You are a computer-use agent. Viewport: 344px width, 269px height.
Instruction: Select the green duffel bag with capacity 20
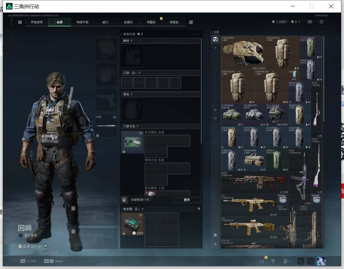[232, 115]
